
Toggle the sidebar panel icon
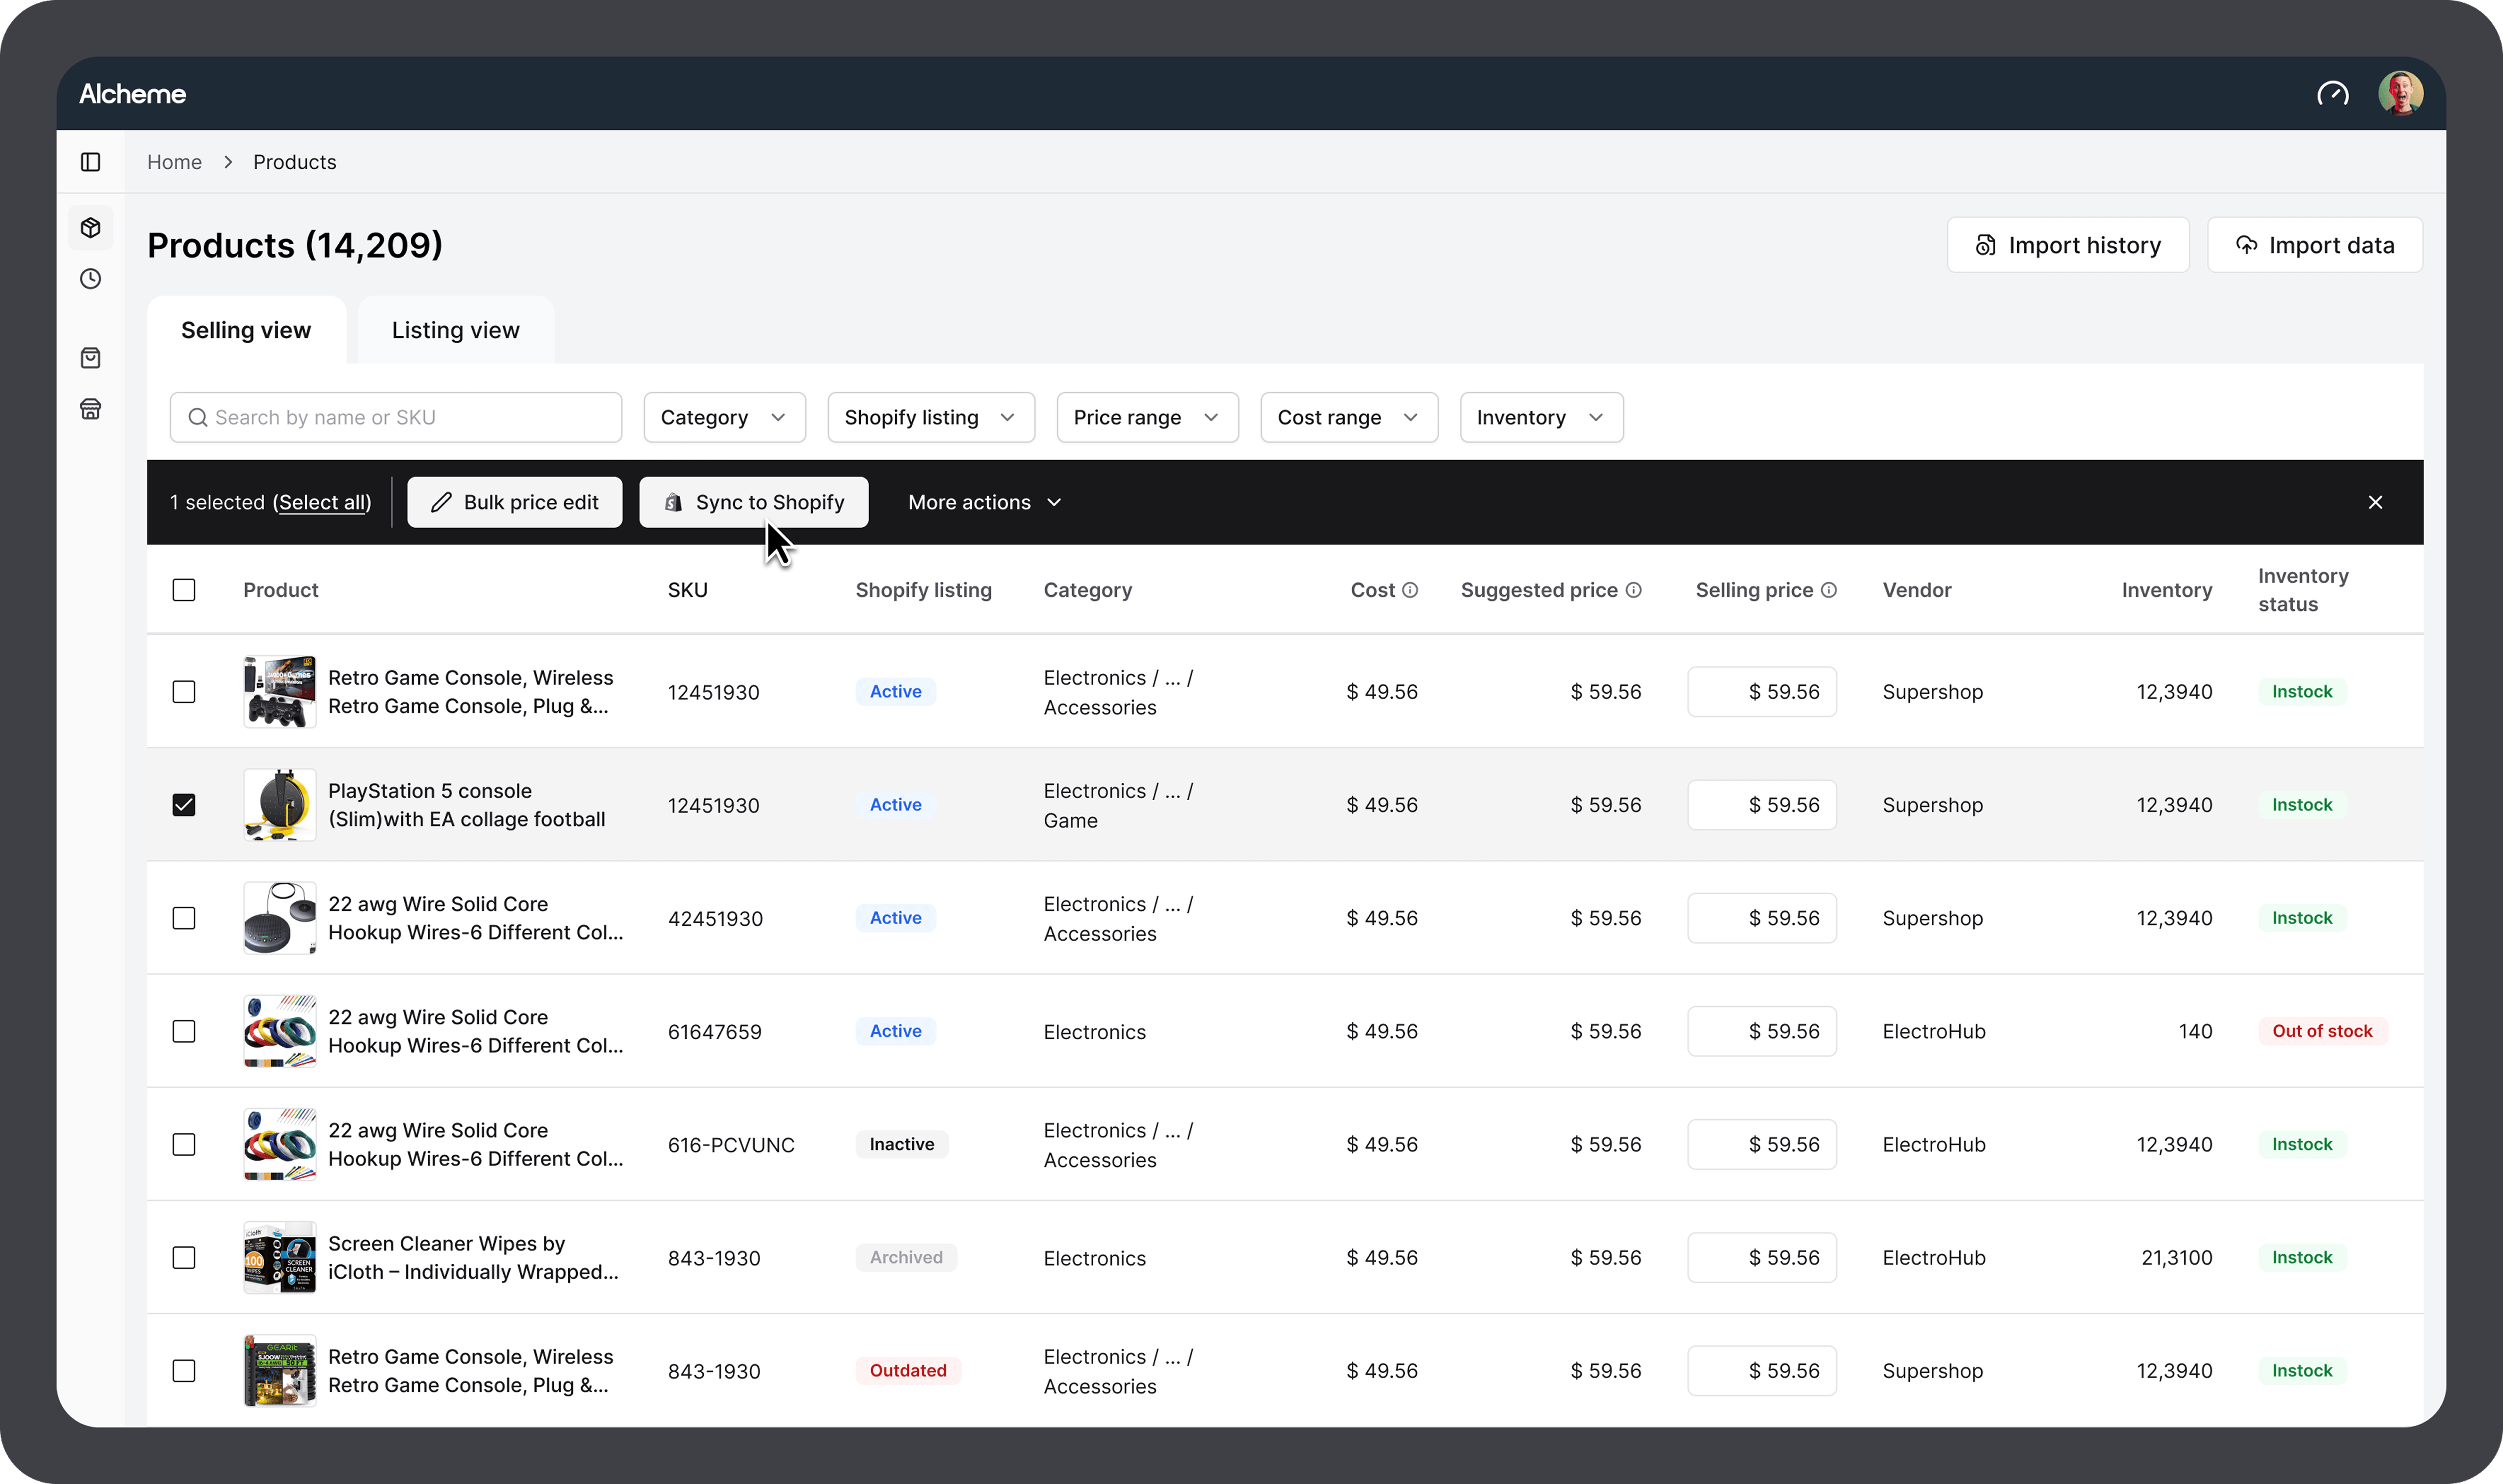click(x=90, y=162)
